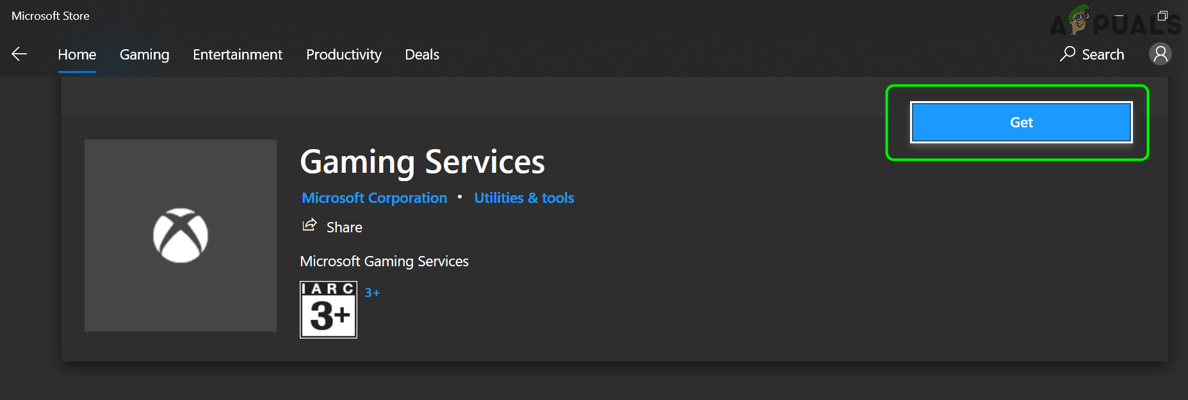The width and height of the screenshot is (1188, 400).
Task: Click the Microsoft Gaming Services description text
Action: click(x=384, y=262)
